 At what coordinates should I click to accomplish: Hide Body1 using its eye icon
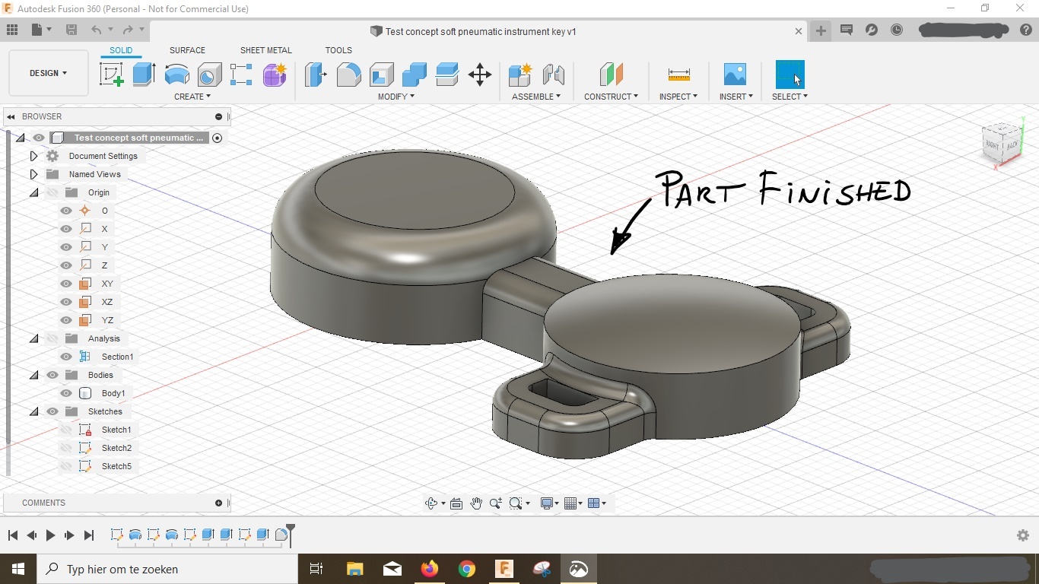(66, 393)
